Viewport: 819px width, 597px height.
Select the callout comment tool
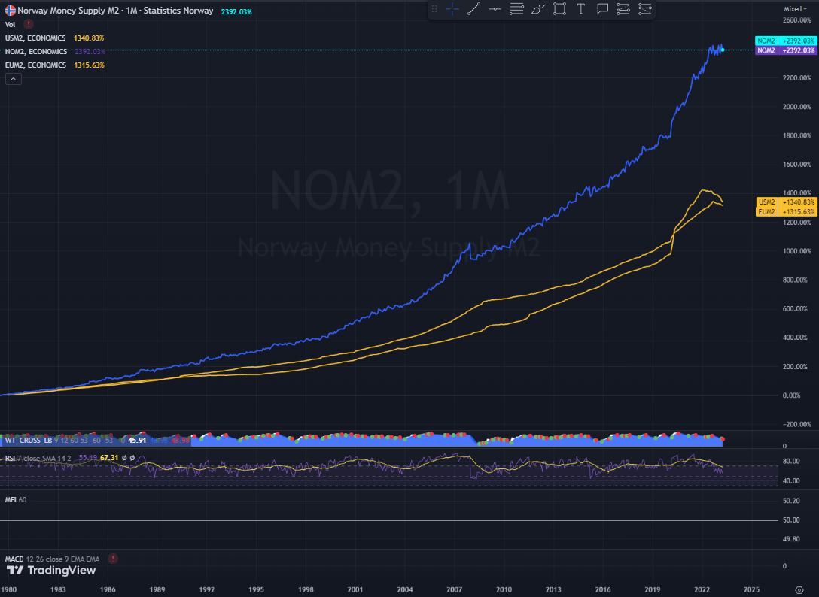(x=602, y=9)
